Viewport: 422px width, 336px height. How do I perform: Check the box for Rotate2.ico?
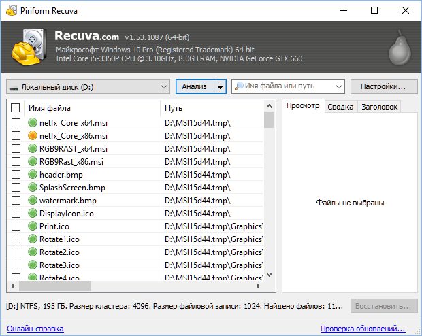[16, 252]
